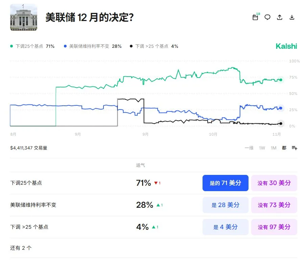Click the green line endpoint marker on chart
The image size is (306, 263).
coord(281,80)
